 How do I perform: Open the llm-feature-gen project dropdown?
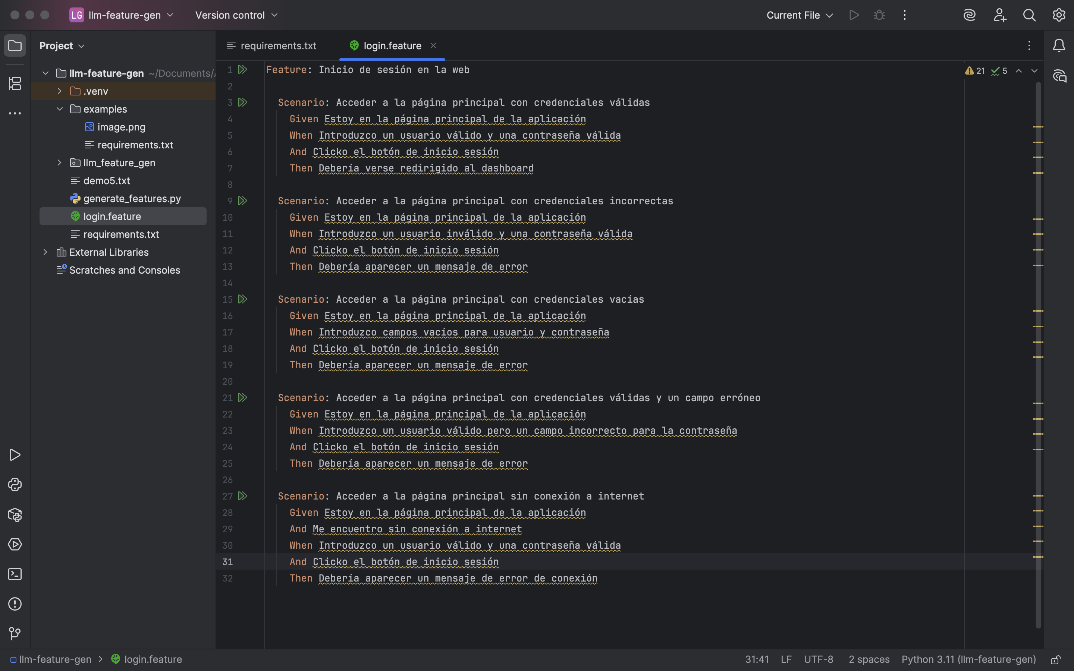coord(122,15)
